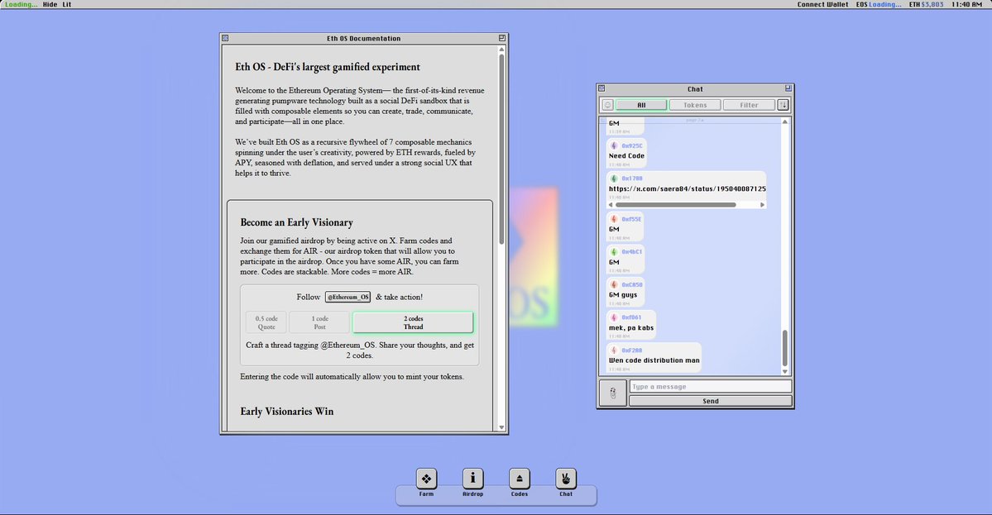The width and height of the screenshot is (992, 515).
Task: Click the right arrow of link message scrollbar
Action: [762, 205]
